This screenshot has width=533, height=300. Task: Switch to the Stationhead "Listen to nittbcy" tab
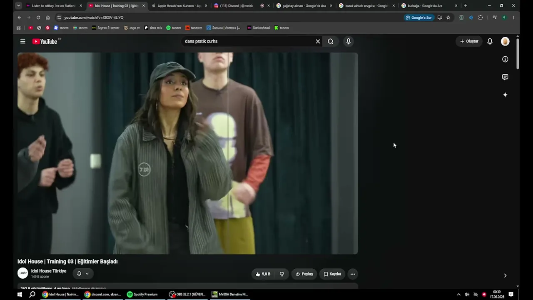pos(54,6)
